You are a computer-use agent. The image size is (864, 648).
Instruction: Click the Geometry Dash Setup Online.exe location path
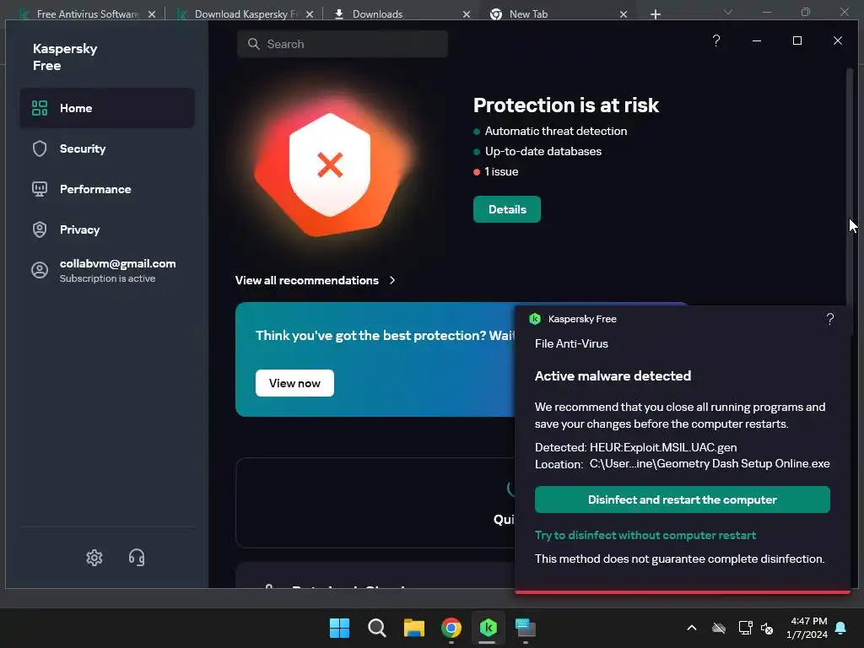tap(709, 463)
